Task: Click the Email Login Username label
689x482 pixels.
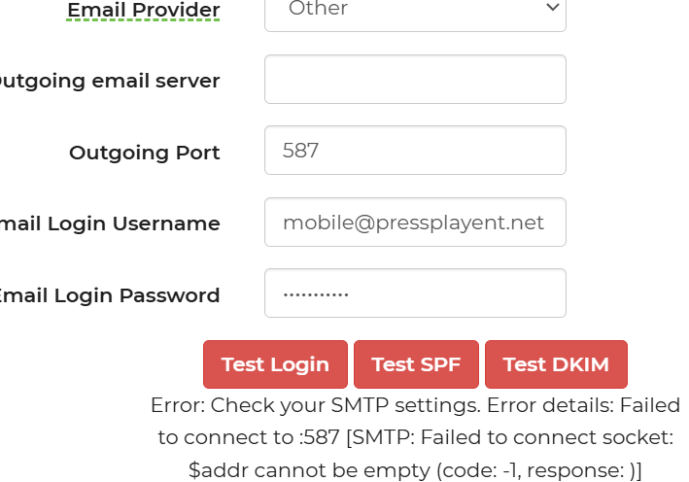Action: (110, 224)
